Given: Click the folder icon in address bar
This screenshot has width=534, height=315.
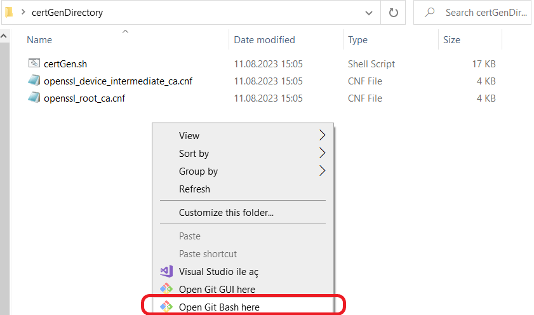Looking at the screenshot, I should click(x=9, y=12).
